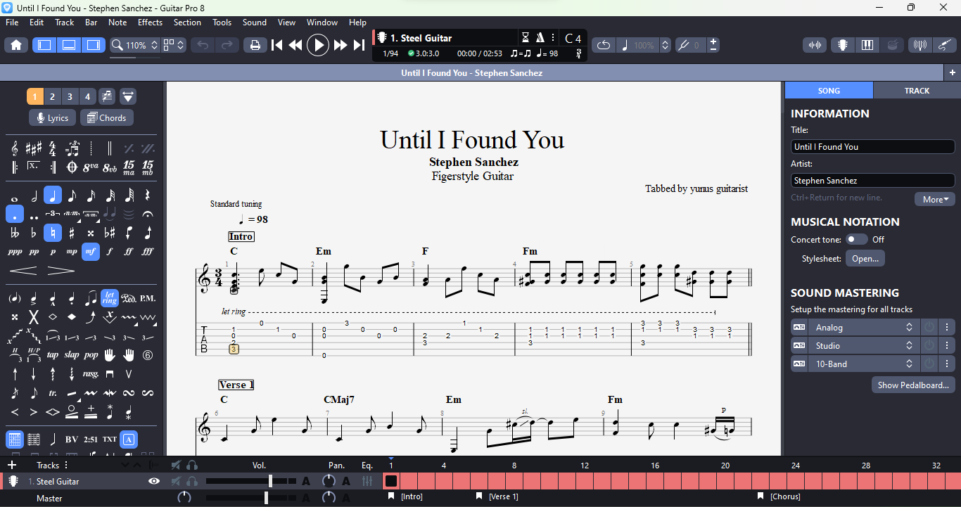The width and height of the screenshot is (961, 507).
Task: Click the stylesheet Open... button
Action: pyautogui.click(x=865, y=258)
